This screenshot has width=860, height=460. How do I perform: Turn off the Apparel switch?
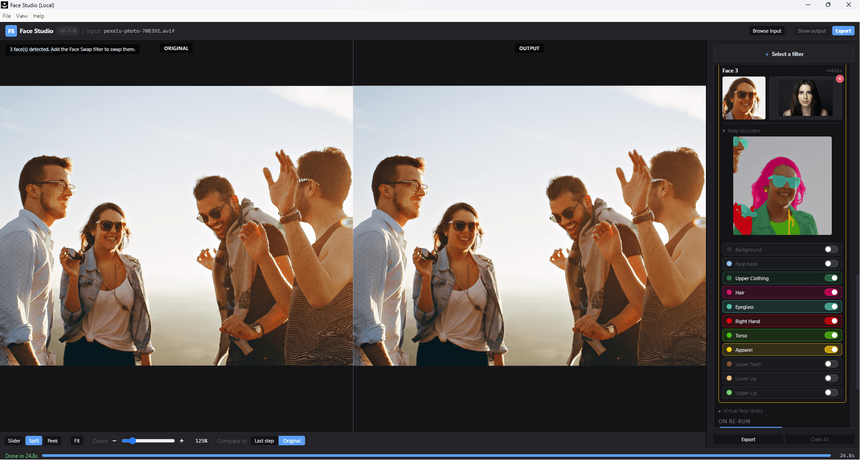tap(831, 350)
